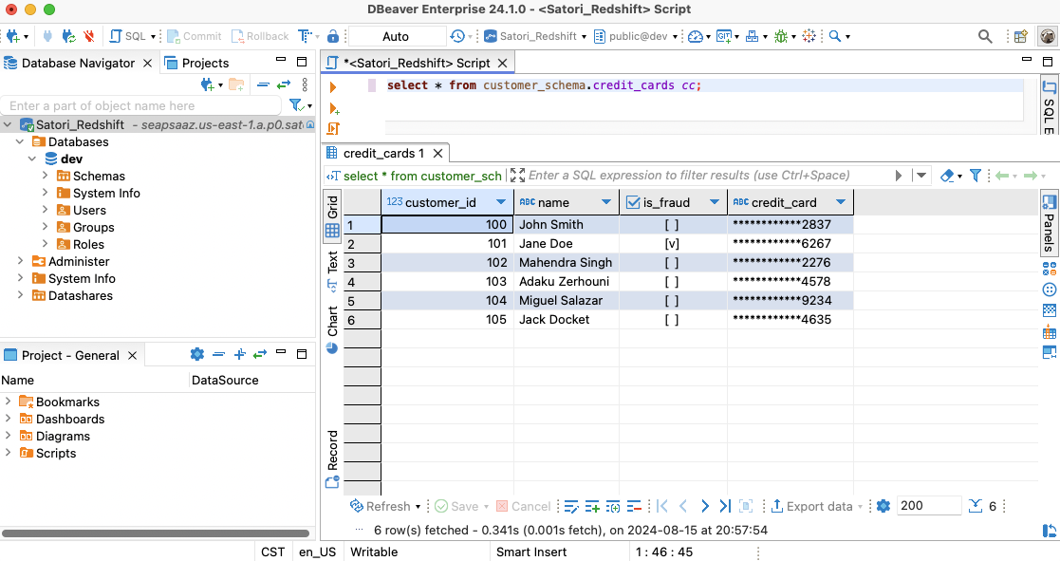Expand the Bookmarks folder in projects
Viewport: 1060px width, 561px height.
pos(9,402)
